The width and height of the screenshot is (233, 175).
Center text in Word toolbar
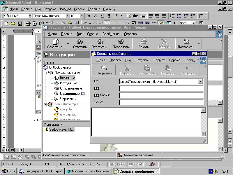(151, 16)
